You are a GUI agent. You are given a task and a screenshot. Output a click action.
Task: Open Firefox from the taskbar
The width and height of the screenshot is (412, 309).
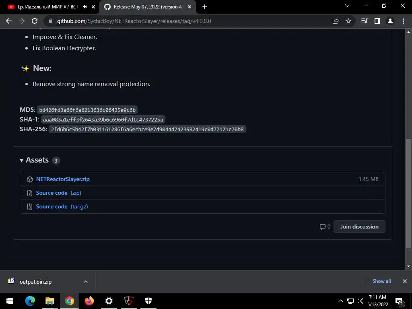(89, 301)
